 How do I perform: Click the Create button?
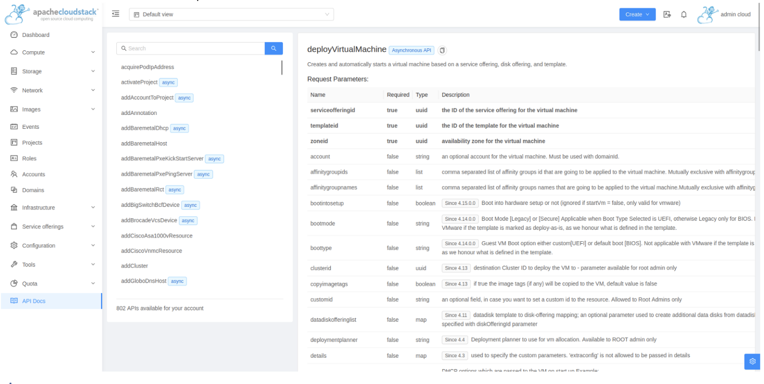637,14
